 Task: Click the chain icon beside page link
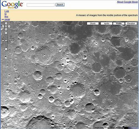click(3, 19)
